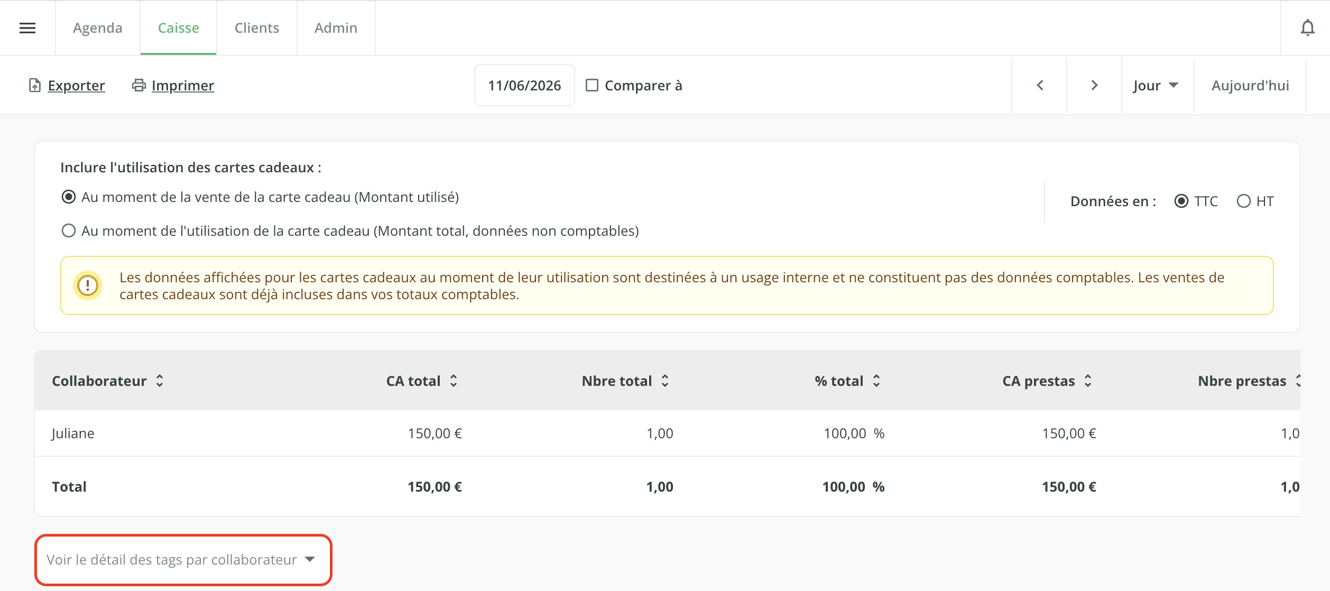Enable the Comparer à checkbox
1330x591 pixels.
(592, 85)
